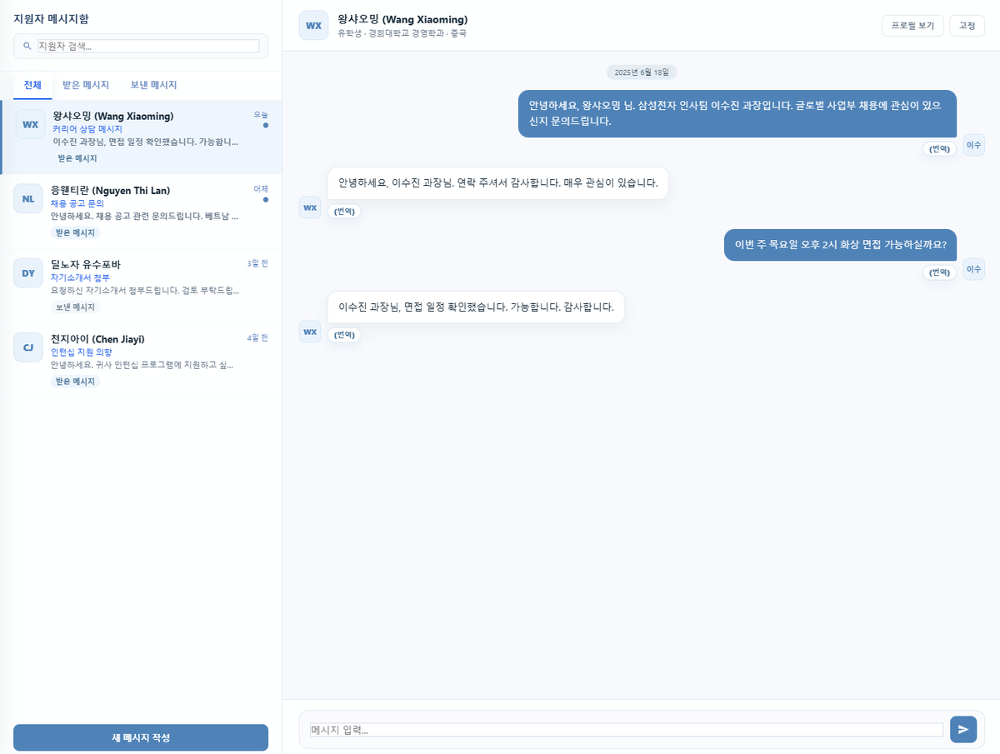Click the NL avatar for 응웬티란
This screenshot has height=754, width=1000.
pos(28,199)
